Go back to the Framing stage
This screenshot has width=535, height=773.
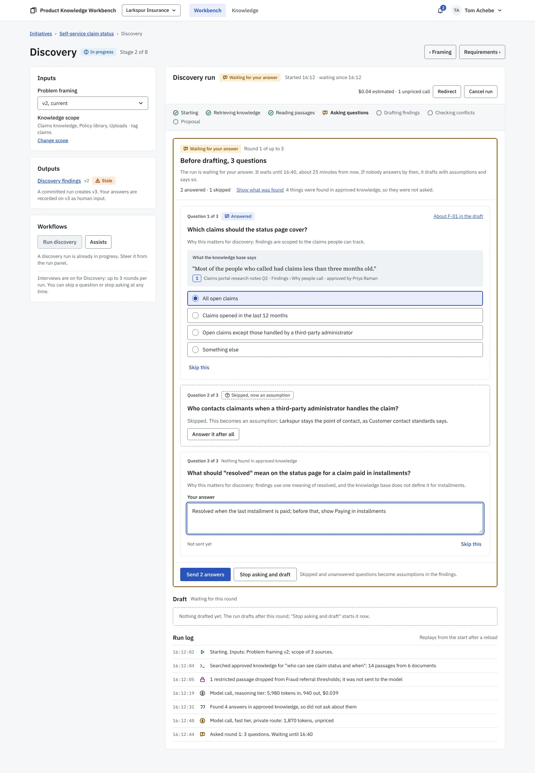click(440, 52)
